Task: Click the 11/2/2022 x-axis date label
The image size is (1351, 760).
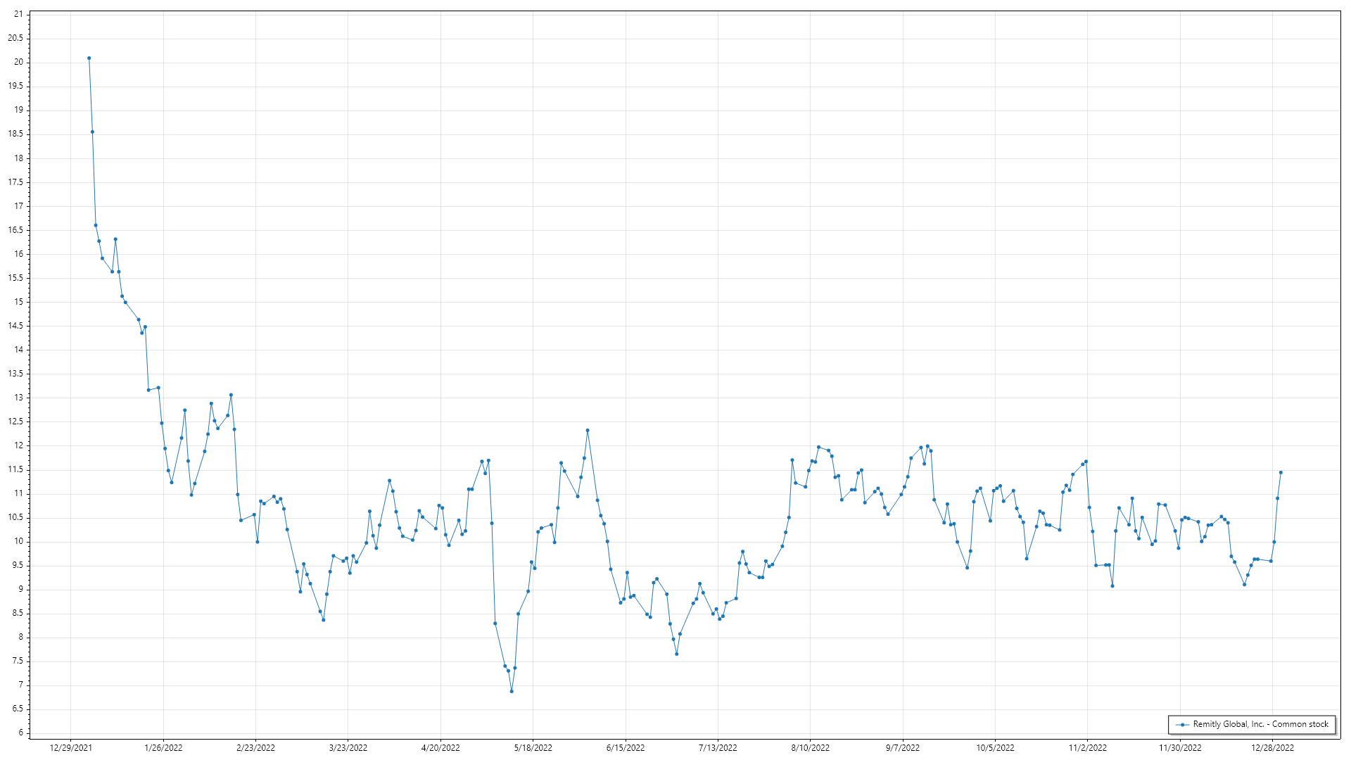Action: (1087, 748)
